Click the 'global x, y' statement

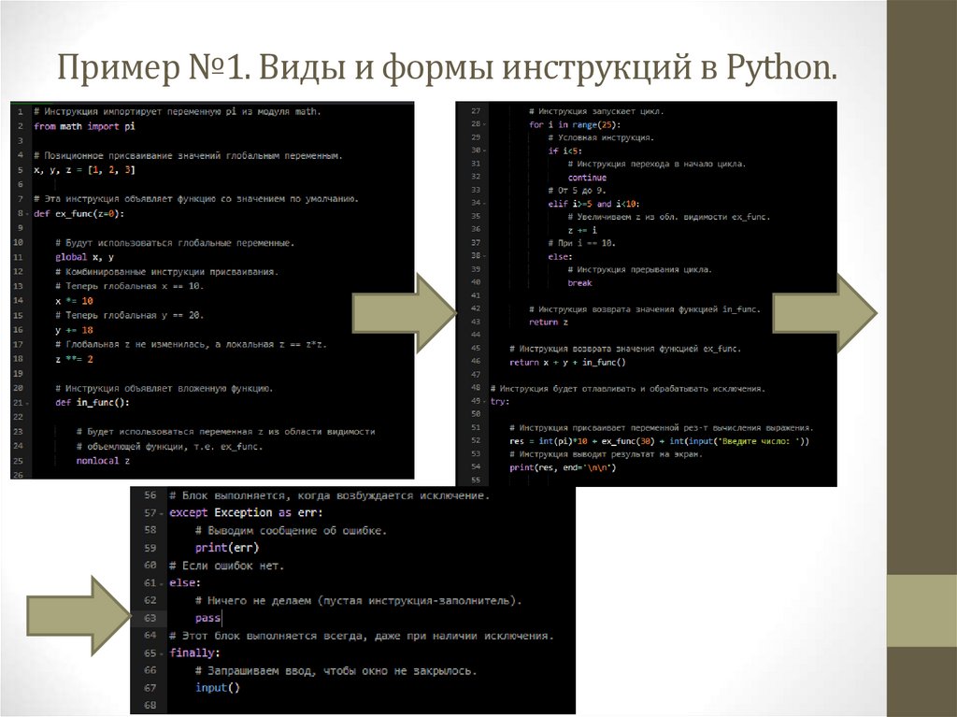(84, 257)
